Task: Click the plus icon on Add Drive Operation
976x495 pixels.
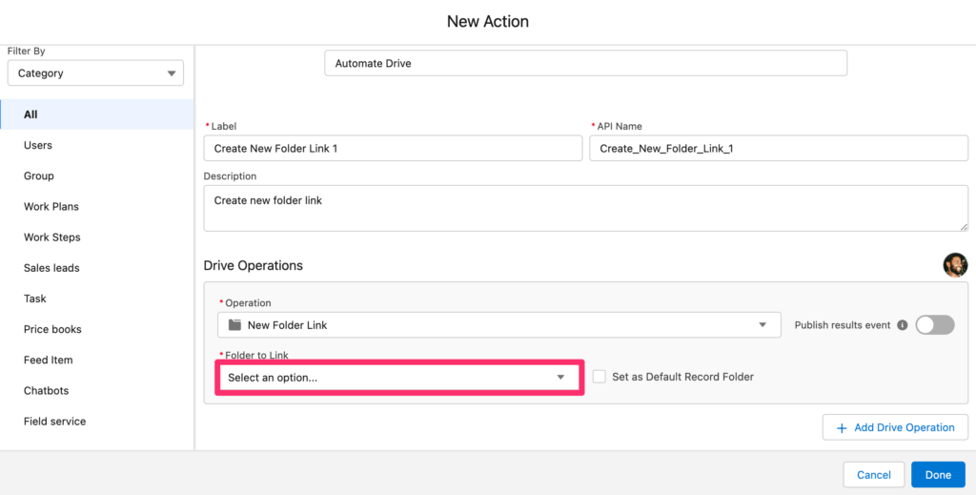Action: pos(842,427)
